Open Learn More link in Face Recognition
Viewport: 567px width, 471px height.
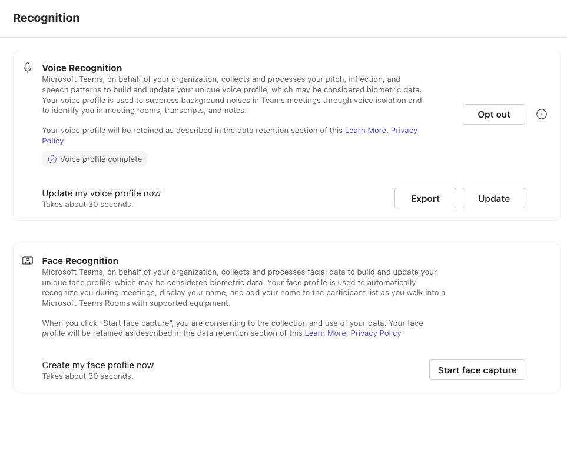click(x=325, y=333)
